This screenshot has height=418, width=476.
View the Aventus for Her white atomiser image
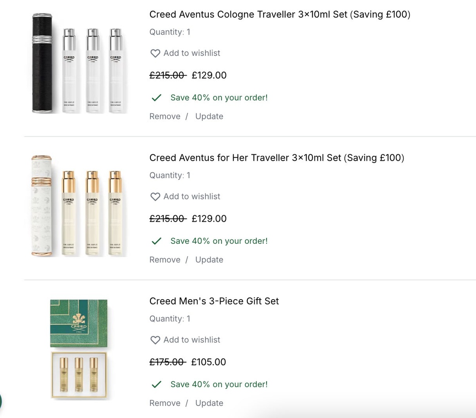click(42, 206)
